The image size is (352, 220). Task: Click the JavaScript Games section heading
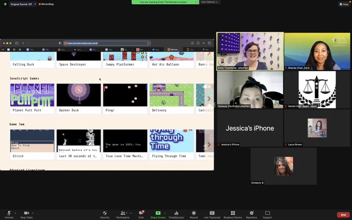click(x=24, y=78)
